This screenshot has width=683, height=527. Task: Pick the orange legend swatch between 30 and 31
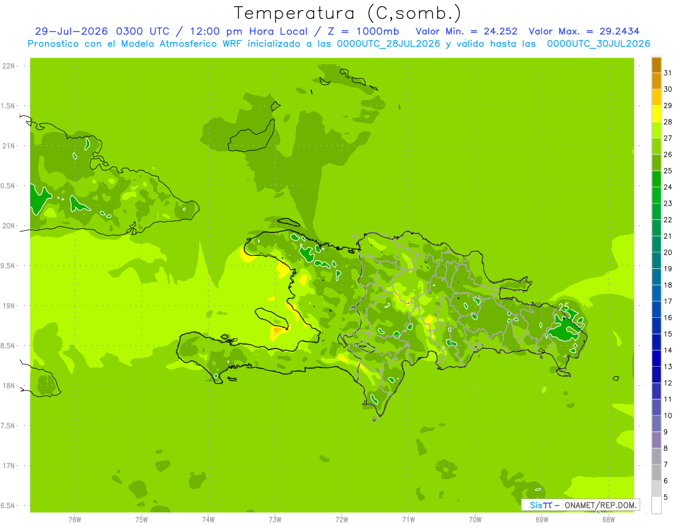[656, 81]
